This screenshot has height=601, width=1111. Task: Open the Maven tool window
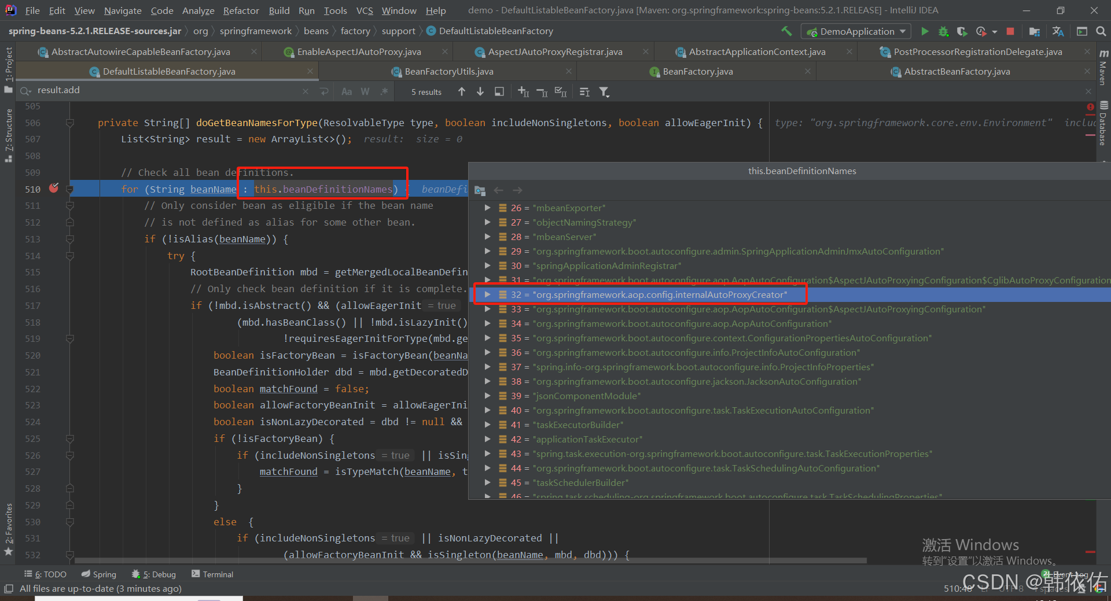pyautogui.click(x=1103, y=67)
